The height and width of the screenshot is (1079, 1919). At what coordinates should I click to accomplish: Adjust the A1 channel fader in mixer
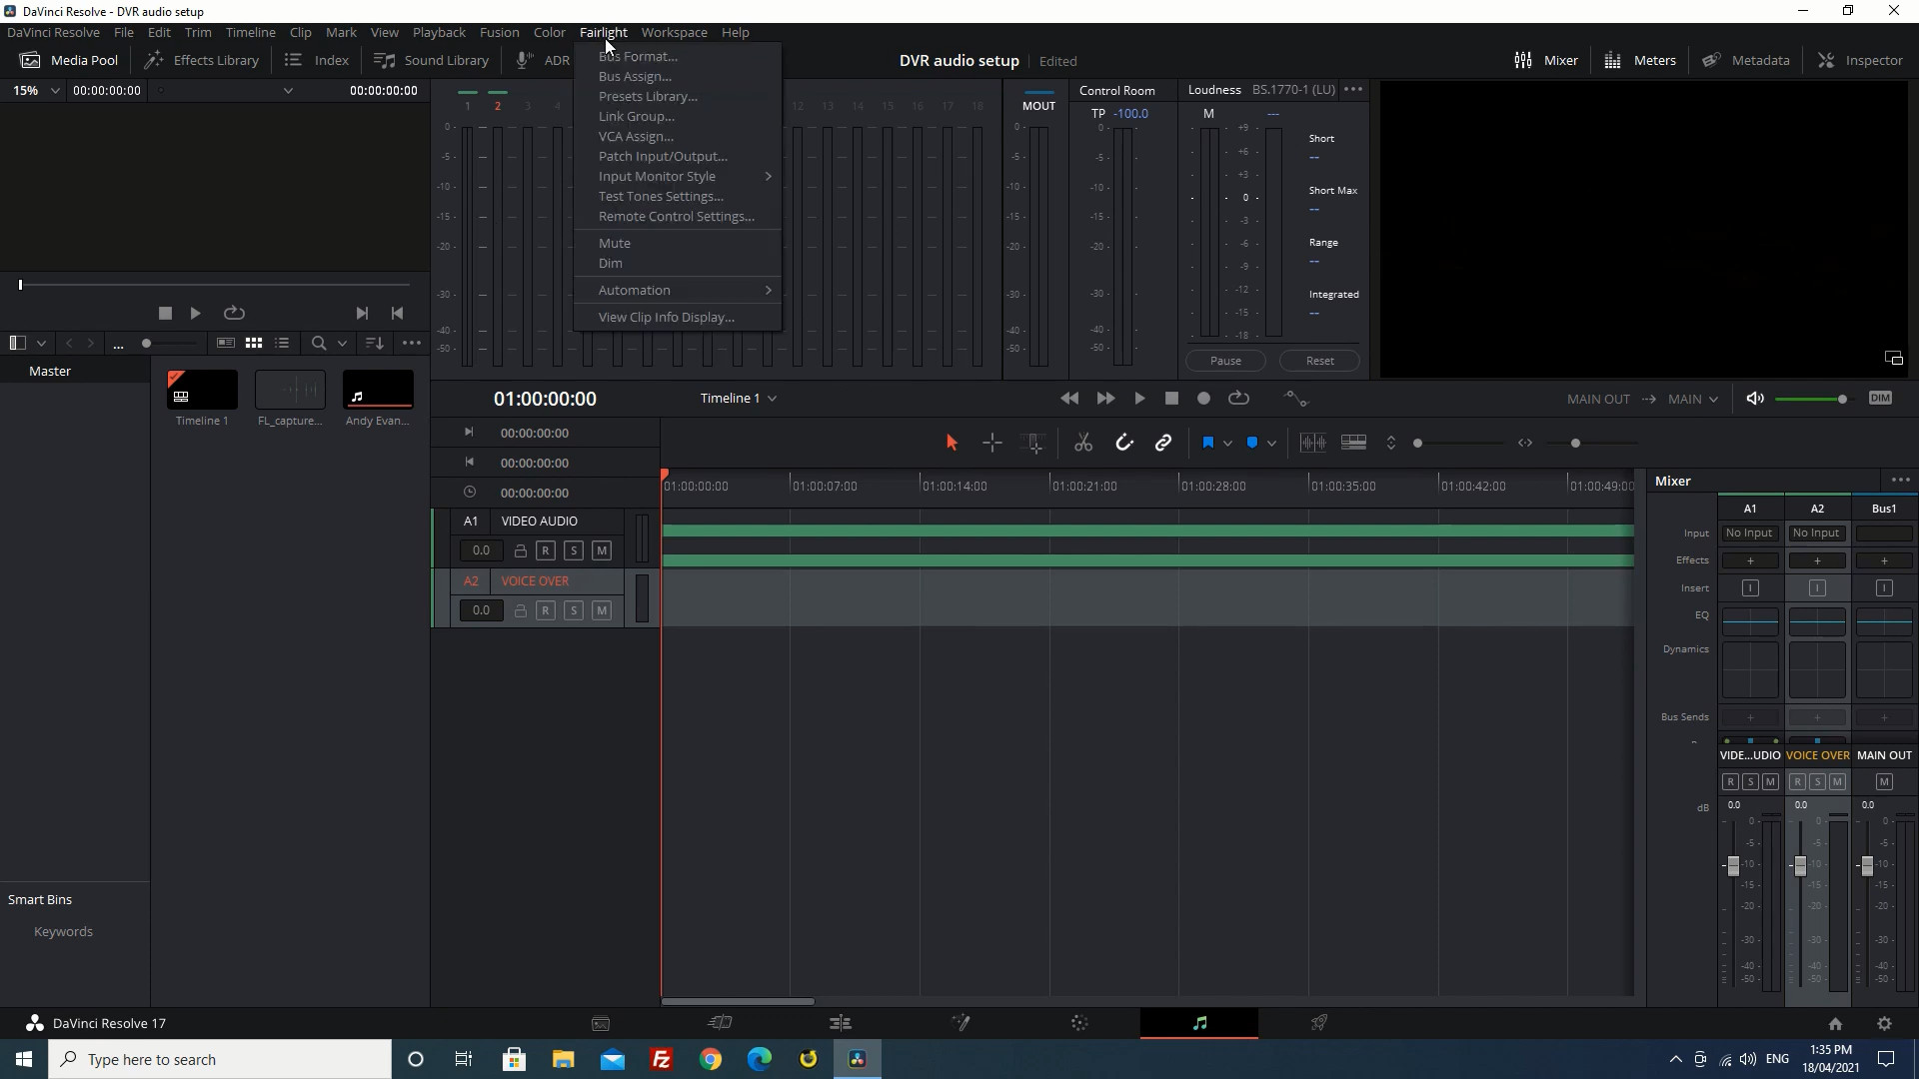pyautogui.click(x=1733, y=866)
